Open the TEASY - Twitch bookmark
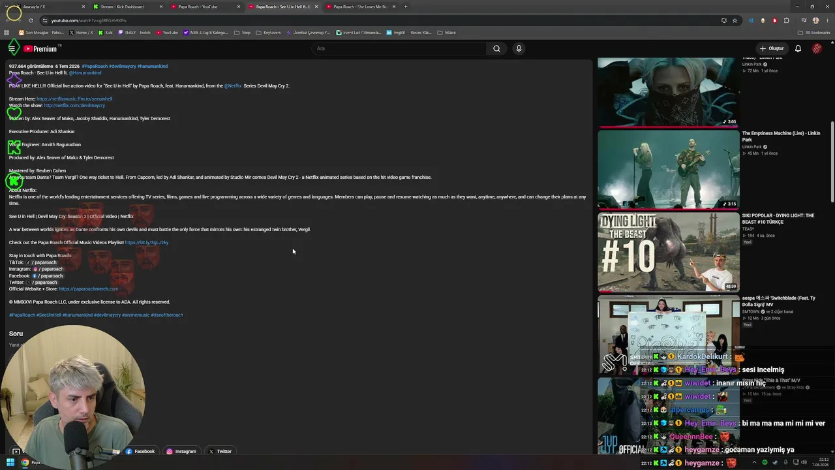Screen dimensions: 835x470 click(134, 33)
